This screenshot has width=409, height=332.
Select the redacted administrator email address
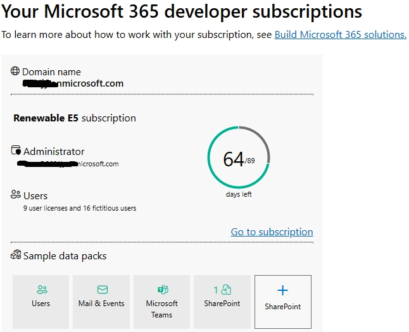(x=67, y=164)
